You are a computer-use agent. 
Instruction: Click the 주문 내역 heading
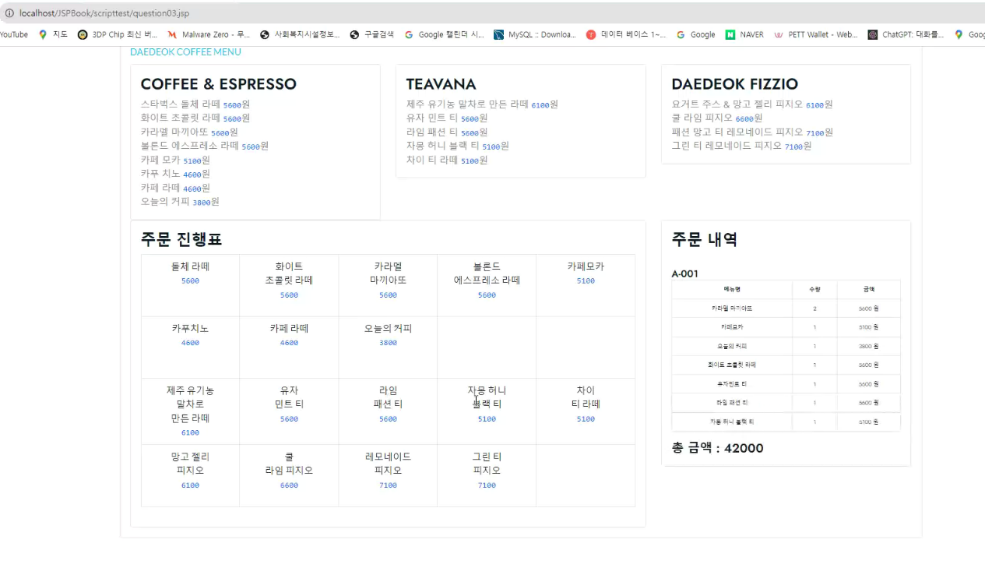[705, 239]
